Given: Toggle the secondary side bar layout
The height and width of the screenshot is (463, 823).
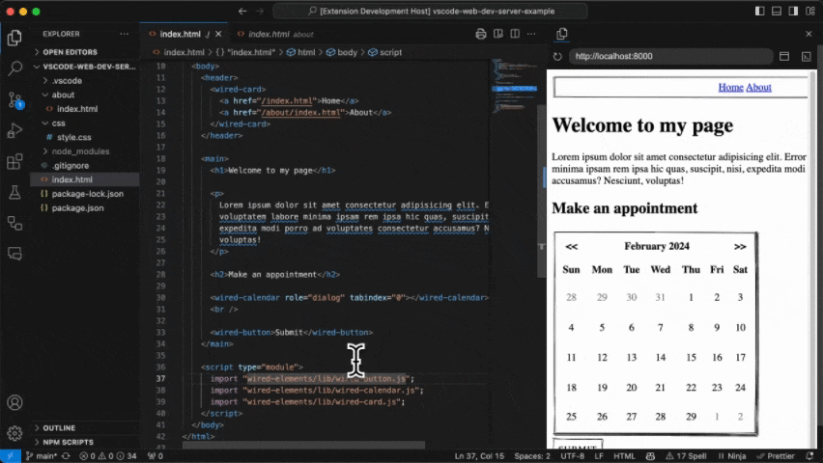Looking at the screenshot, I should [793, 11].
